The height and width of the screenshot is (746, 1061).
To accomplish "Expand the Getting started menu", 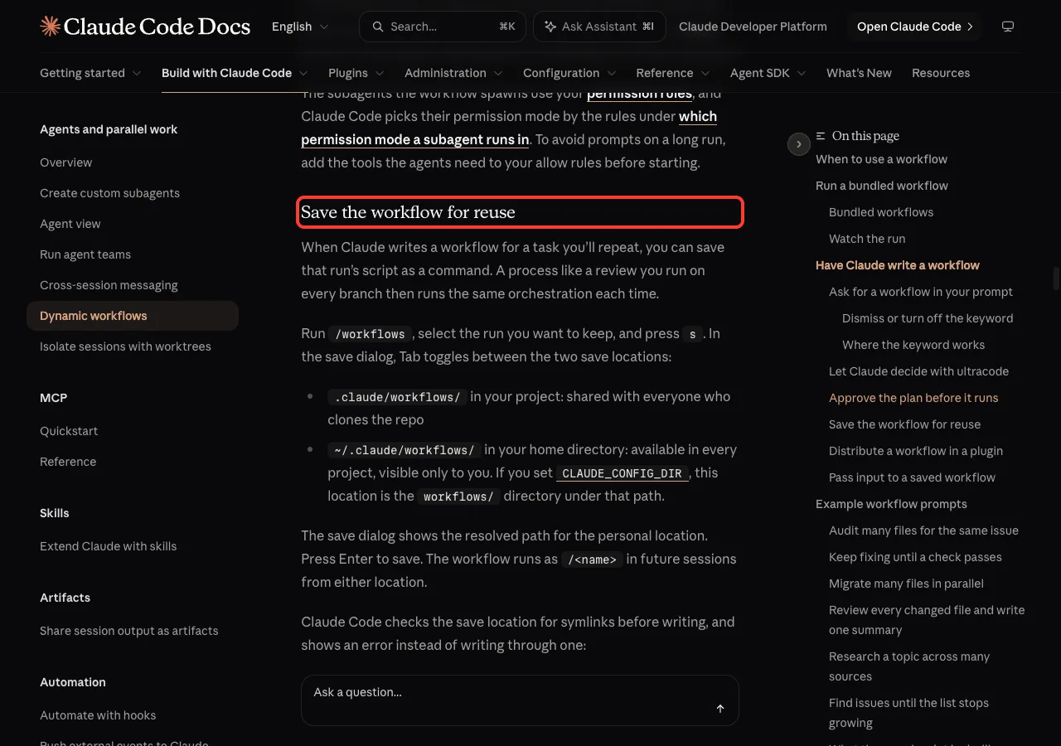I will tap(90, 73).
